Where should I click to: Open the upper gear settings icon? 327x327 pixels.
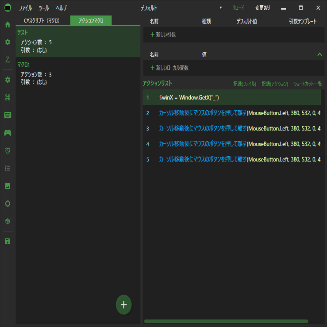8,42
